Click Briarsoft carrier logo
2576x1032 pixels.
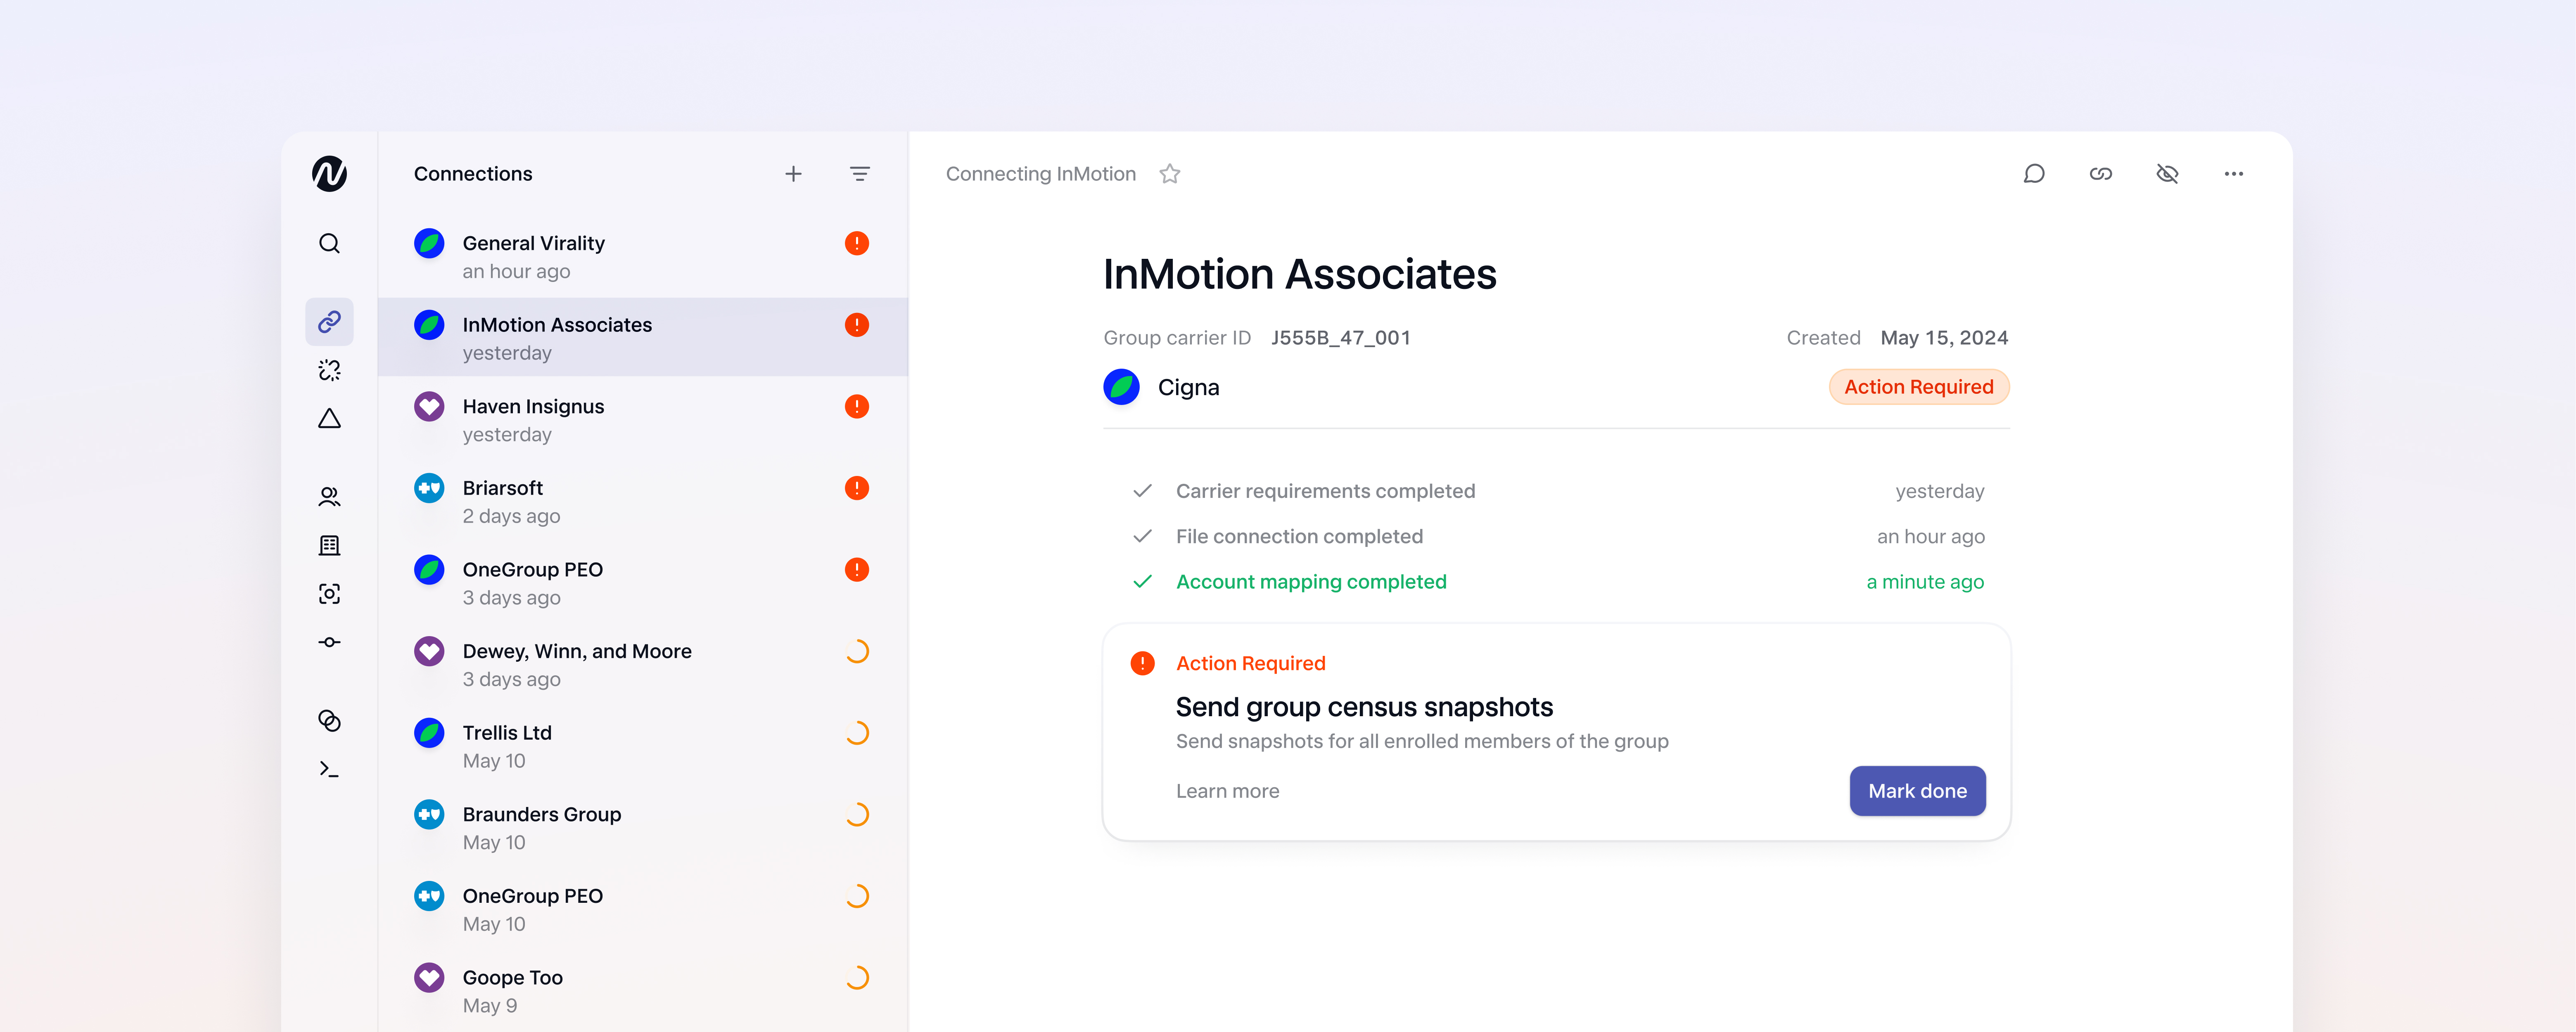[429, 488]
